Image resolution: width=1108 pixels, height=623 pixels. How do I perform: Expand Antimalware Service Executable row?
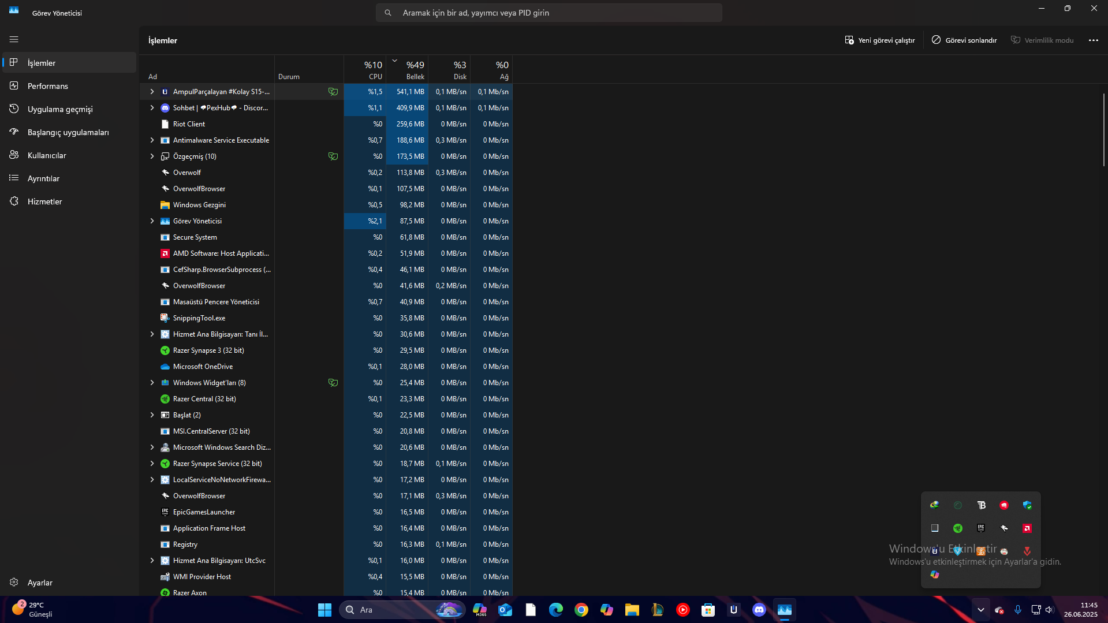pyautogui.click(x=152, y=140)
